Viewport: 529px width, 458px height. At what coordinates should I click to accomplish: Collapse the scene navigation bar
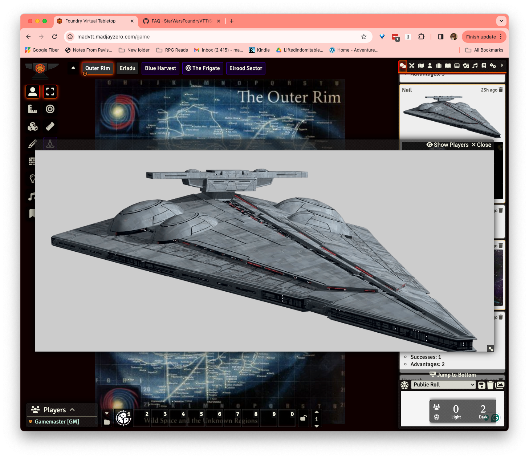click(73, 68)
